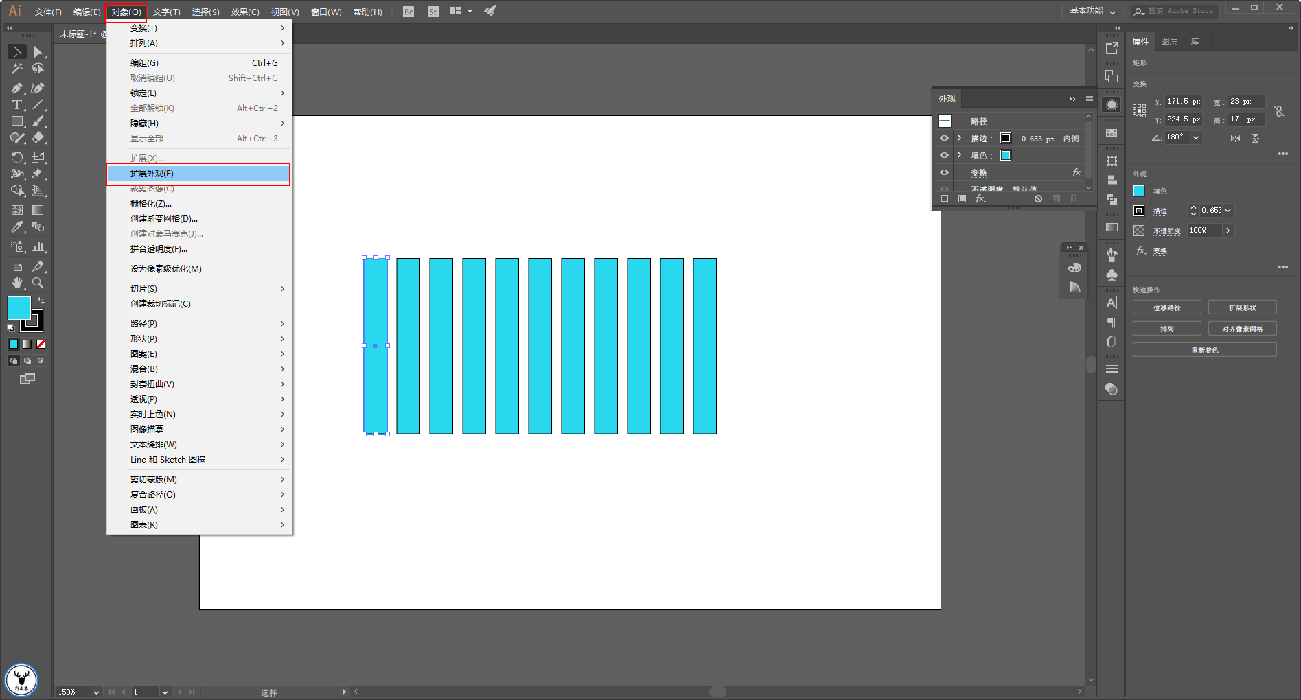The width and height of the screenshot is (1301, 700).
Task: Click the toolbar cyan Fill swatch
Action: tap(19, 308)
